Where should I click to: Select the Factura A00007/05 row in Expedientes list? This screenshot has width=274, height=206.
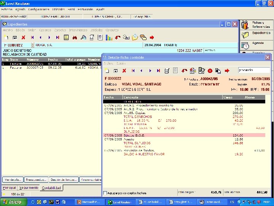[x=51, y=68]
